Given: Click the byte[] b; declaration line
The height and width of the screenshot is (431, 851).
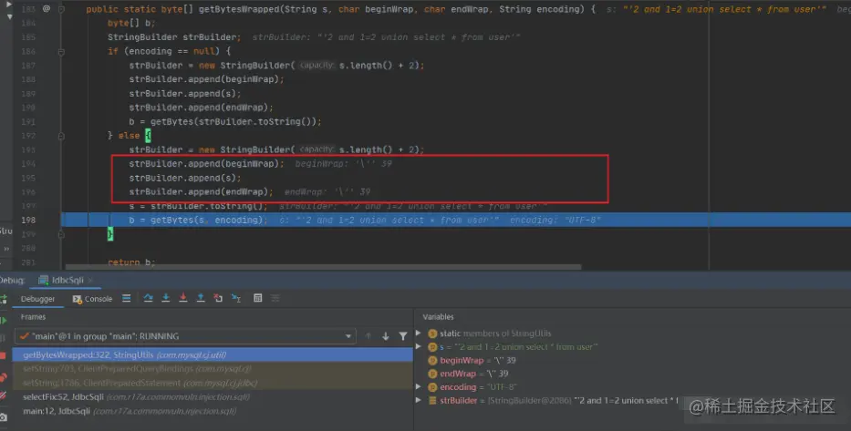Looking at the screenshot, I should pyautogui.click(x=131, y=24).
